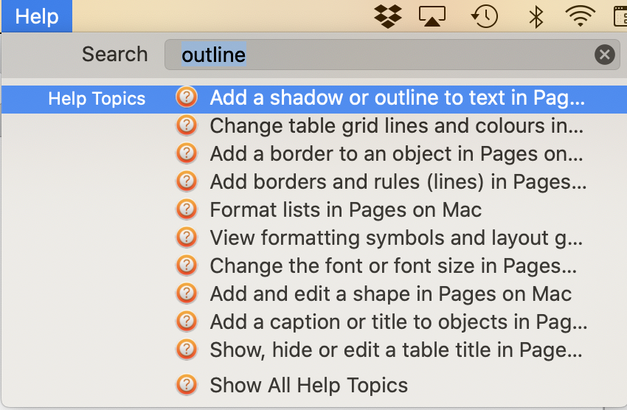Open 'Change table grid lines and colours' topic
The width and height of the screenshot is (627, 410).
tap(397, 126)
